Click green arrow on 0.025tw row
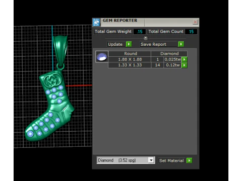The width and height of the screenshot is (242, 181). coord(185,59)
